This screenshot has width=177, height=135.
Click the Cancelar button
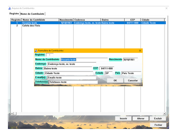(x=133, y=80)
